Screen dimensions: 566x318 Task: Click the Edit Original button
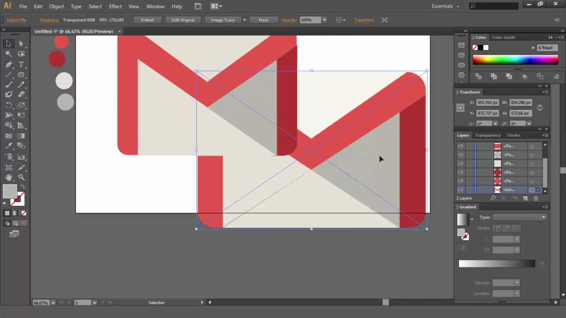click(183, 20)
